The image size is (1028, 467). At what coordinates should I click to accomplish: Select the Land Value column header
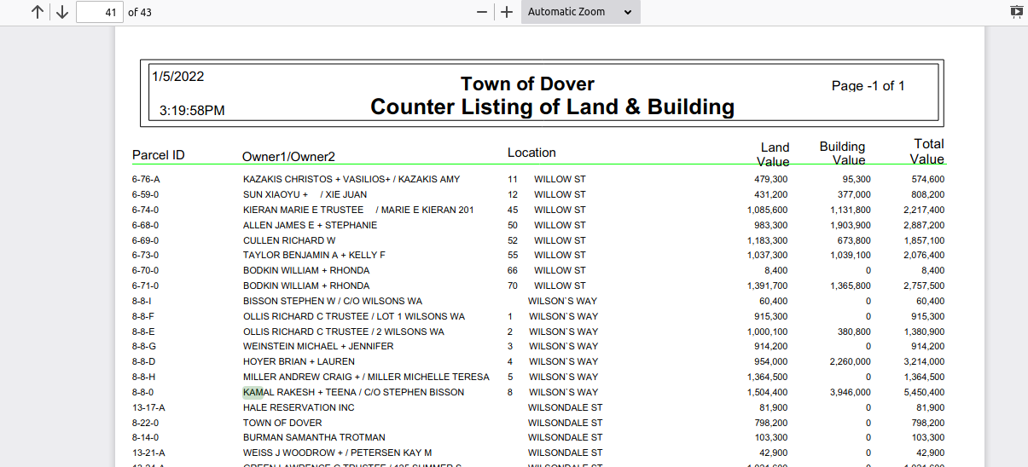coord(774,154)
